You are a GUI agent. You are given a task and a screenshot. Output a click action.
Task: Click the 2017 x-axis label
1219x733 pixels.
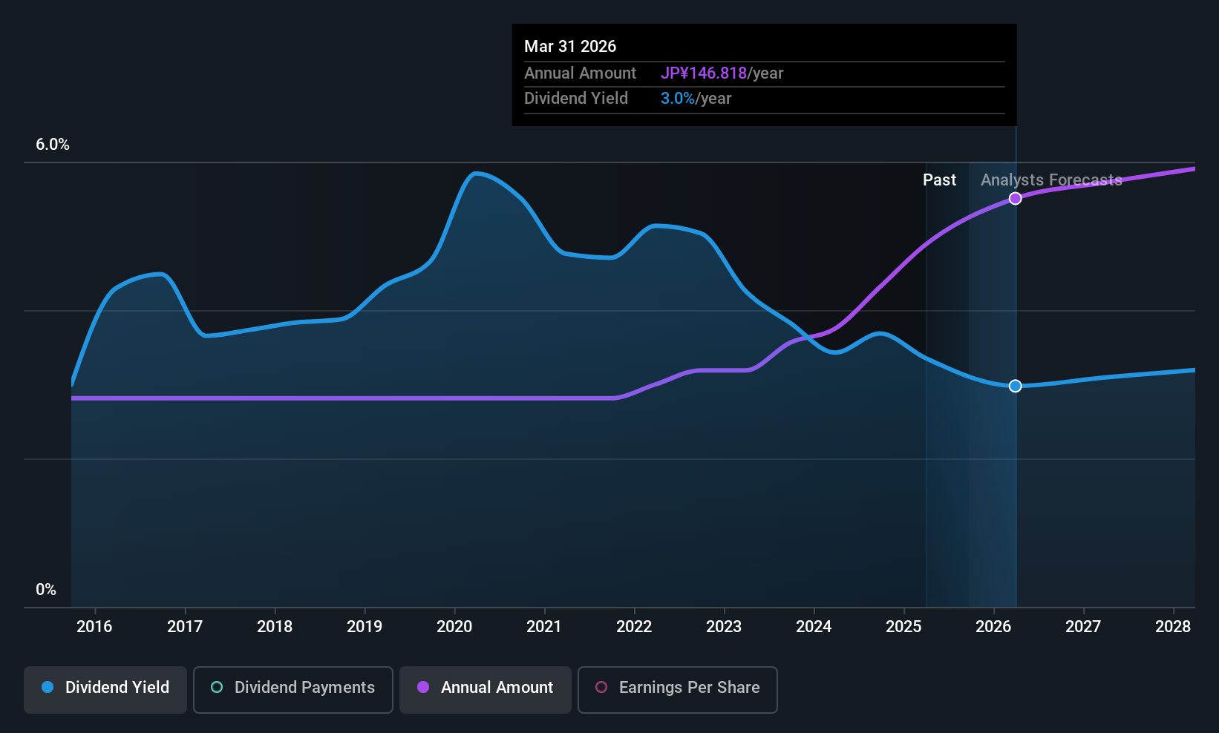click(185, 627)
